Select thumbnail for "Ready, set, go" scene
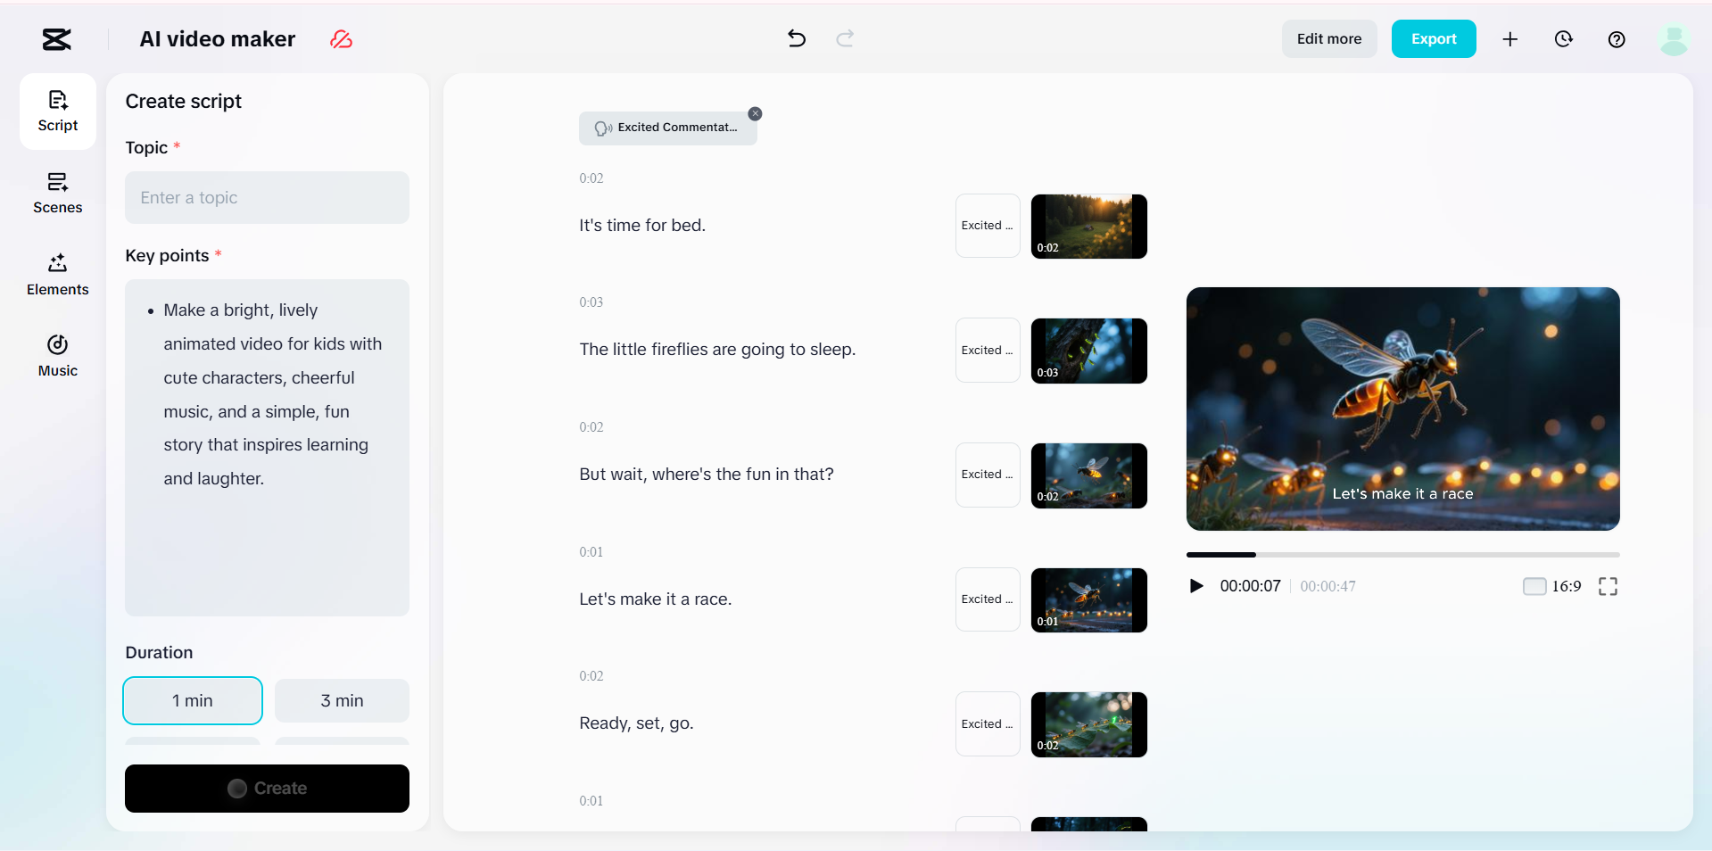 coord(1089,724)
